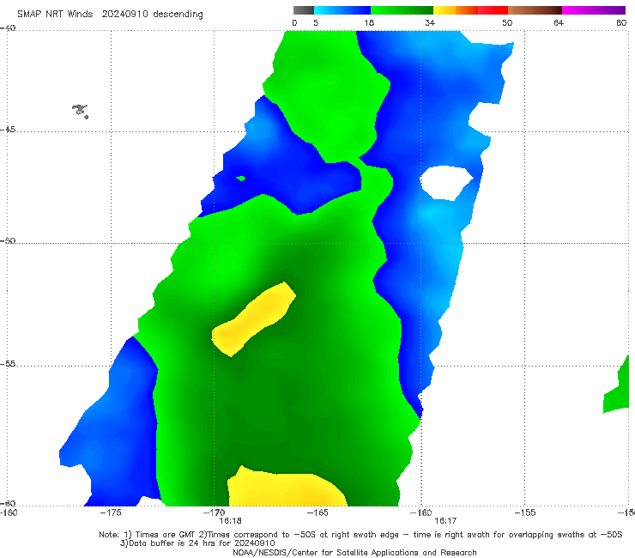Click the longitude label '-165'
This screenshot has width=635, height=558.
[317, 513]
